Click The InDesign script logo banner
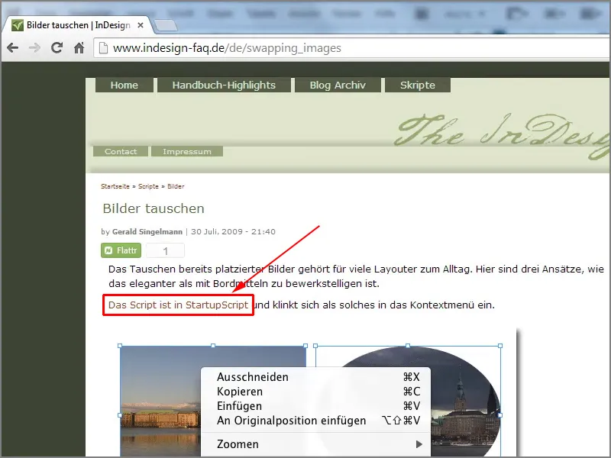This screenshot has height=458, width=611. (503, 137)
